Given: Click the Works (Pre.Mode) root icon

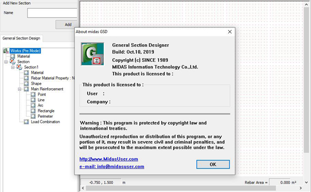Looking at the screenshot, I should [x=6, y=51].
